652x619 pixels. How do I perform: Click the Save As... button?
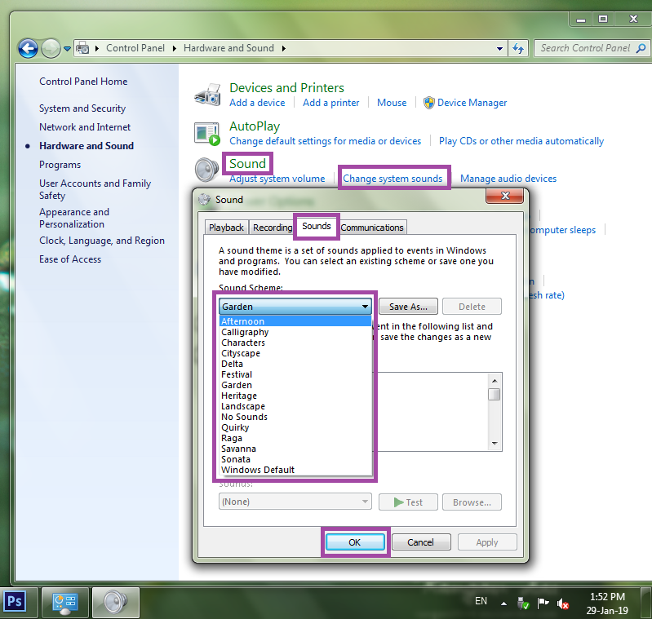[408, 307]
